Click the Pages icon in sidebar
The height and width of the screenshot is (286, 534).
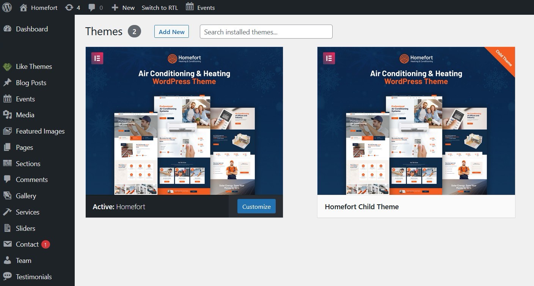click(x=7, y=147)
